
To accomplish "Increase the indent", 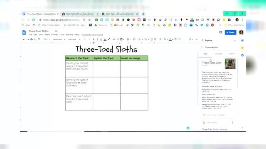I will click(155, 39).
